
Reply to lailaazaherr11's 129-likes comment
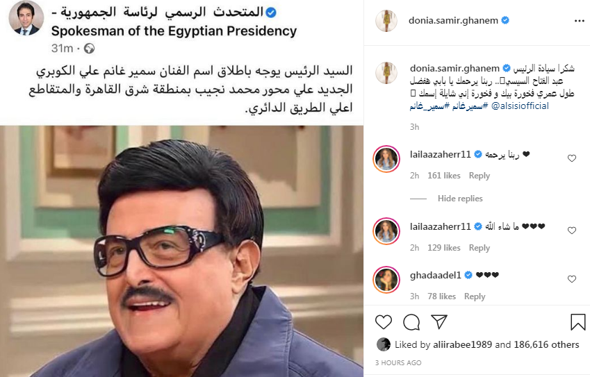[480, 248]
